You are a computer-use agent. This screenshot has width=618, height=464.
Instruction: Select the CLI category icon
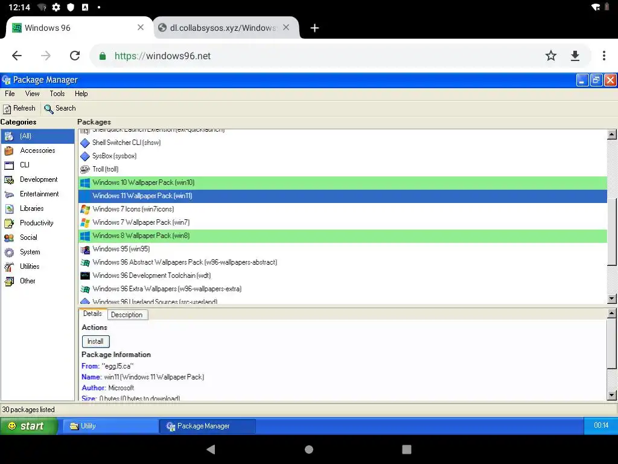point(9,166)
